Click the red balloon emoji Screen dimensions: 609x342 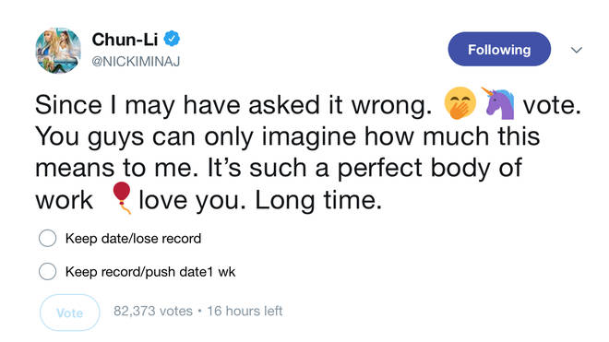pos(122,197)
